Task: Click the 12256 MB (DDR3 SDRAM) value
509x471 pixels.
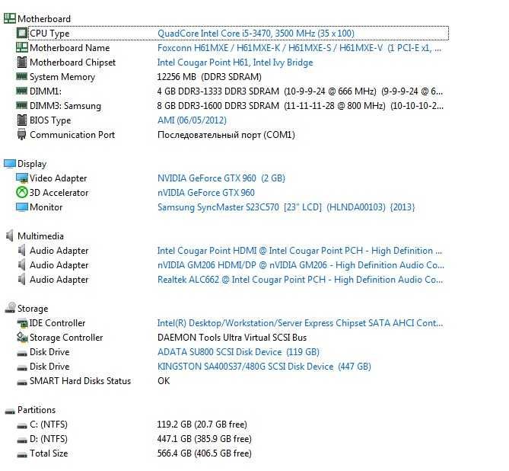Action: pyautogui.click(x=209, y=77)
